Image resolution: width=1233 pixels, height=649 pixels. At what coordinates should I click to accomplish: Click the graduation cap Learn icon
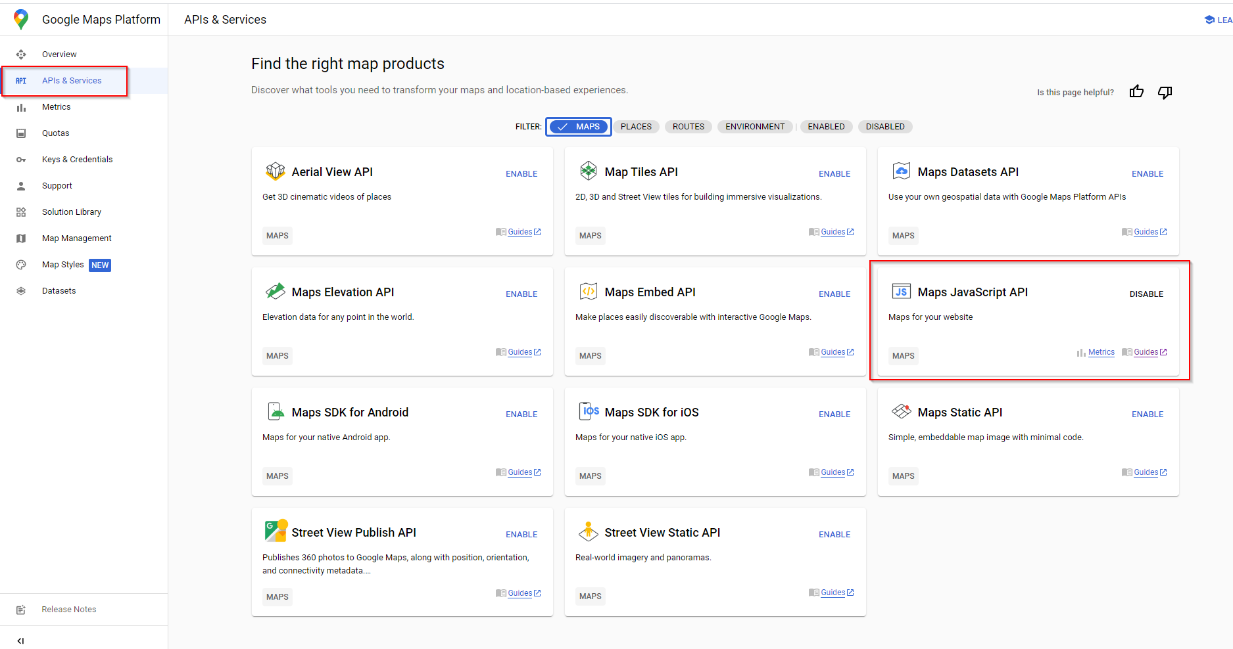coord(1209,20)
